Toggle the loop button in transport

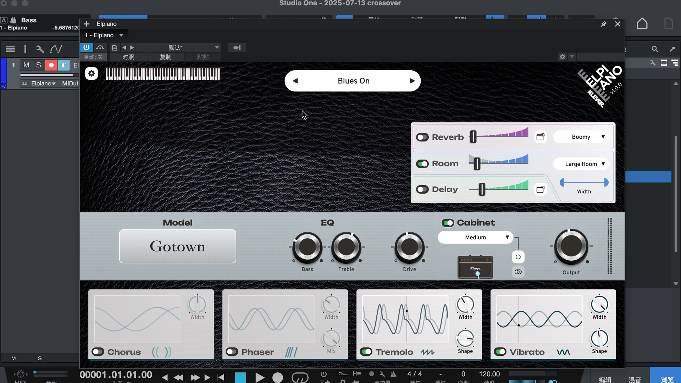pyautogui.click(x=300, y=377)
